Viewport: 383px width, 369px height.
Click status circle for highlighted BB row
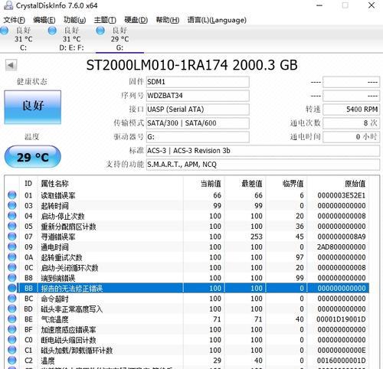coord(11,288)
